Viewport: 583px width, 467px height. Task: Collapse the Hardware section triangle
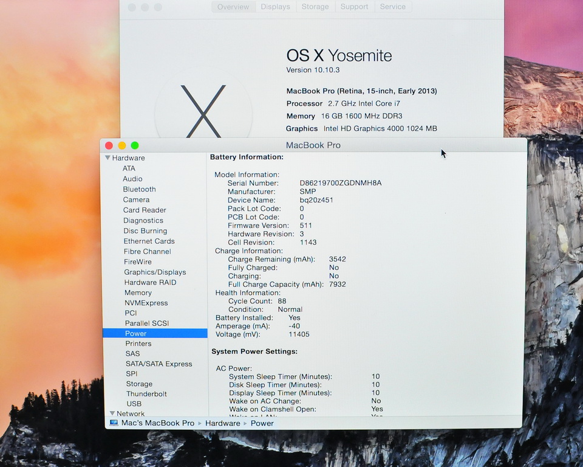(x=108, y=158)
